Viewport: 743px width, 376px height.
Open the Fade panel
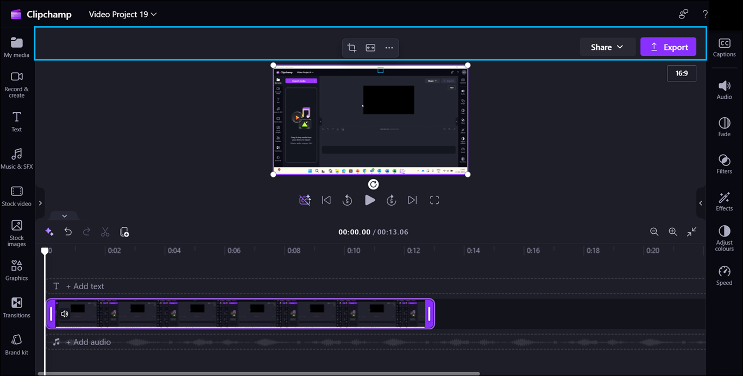tap(724, 127)
